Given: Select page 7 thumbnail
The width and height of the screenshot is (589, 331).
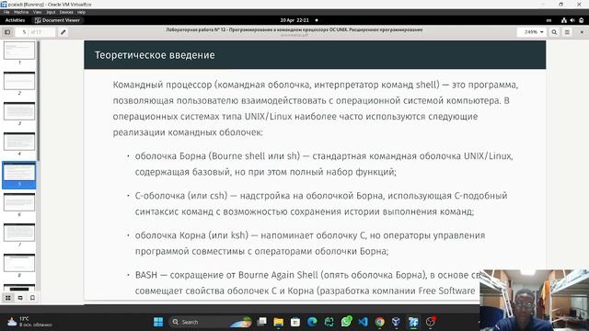Looking at the screenshot, I should 19,233.
